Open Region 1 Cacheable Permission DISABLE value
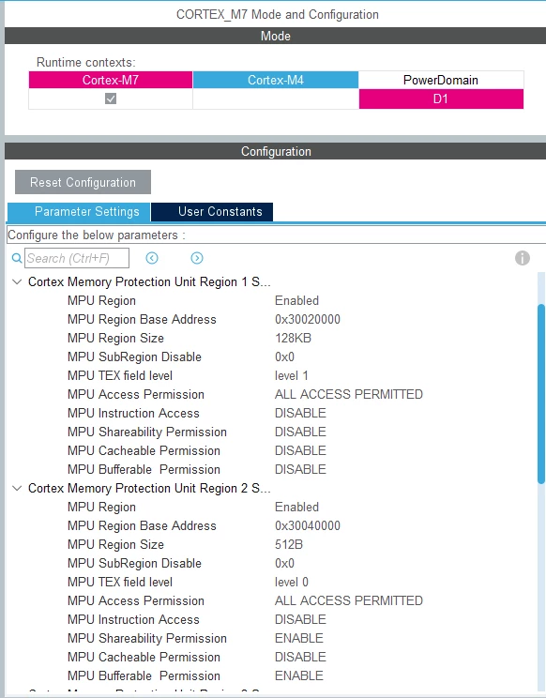546x698 pixels. (x=300, y=450)
